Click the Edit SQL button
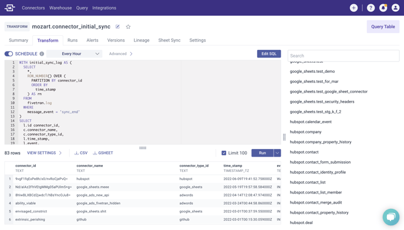404x230 pixels. coord(269,53)
